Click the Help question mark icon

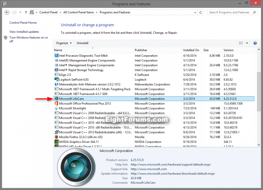coord(255,43)
